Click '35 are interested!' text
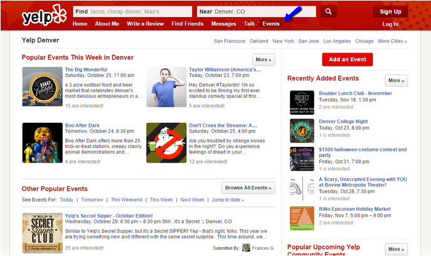 coord(84,248)
